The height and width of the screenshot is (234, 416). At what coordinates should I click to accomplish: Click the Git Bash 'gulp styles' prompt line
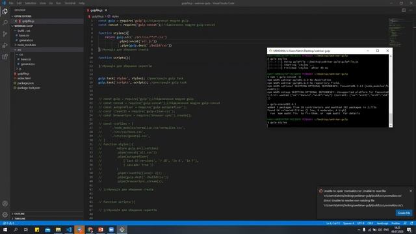click(x=278, y=123)
